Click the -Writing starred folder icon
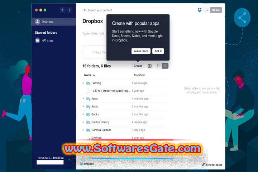 click(38, 40)
